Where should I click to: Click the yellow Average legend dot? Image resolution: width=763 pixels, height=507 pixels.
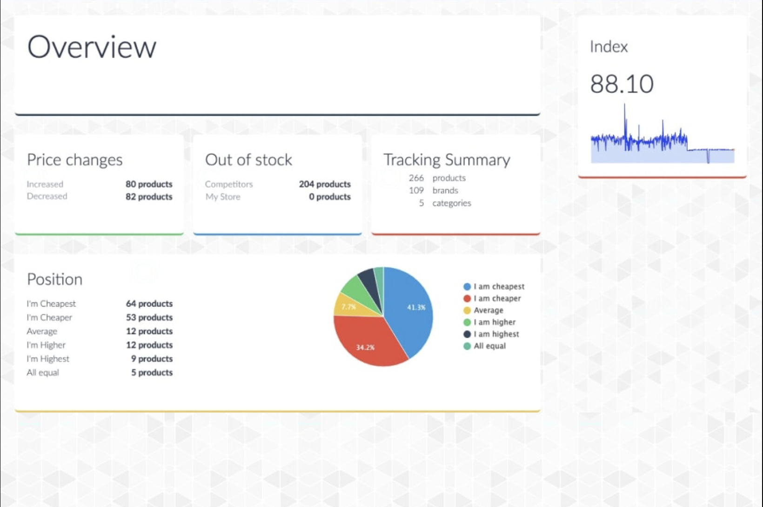click(x=467, y=310)
